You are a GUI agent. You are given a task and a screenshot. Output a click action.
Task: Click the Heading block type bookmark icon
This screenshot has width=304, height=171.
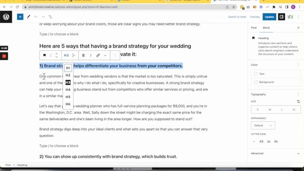coord(44,55)
